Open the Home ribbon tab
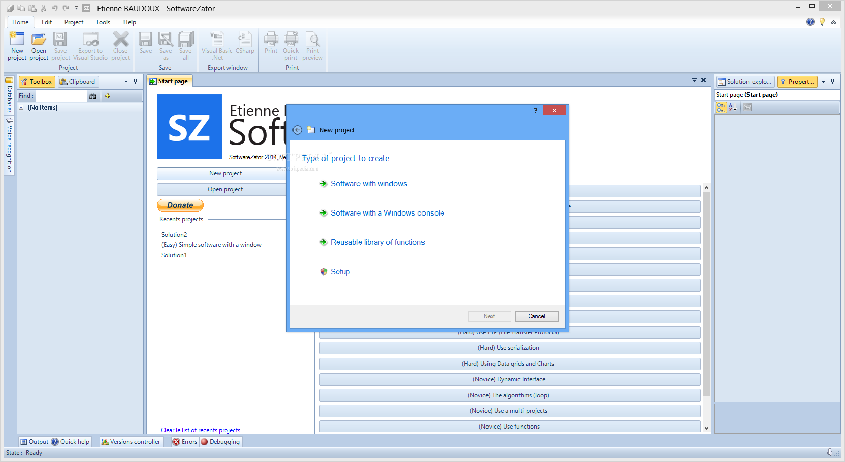The width and height of the screenshot is (845, 462). click(x=20, y=22)
